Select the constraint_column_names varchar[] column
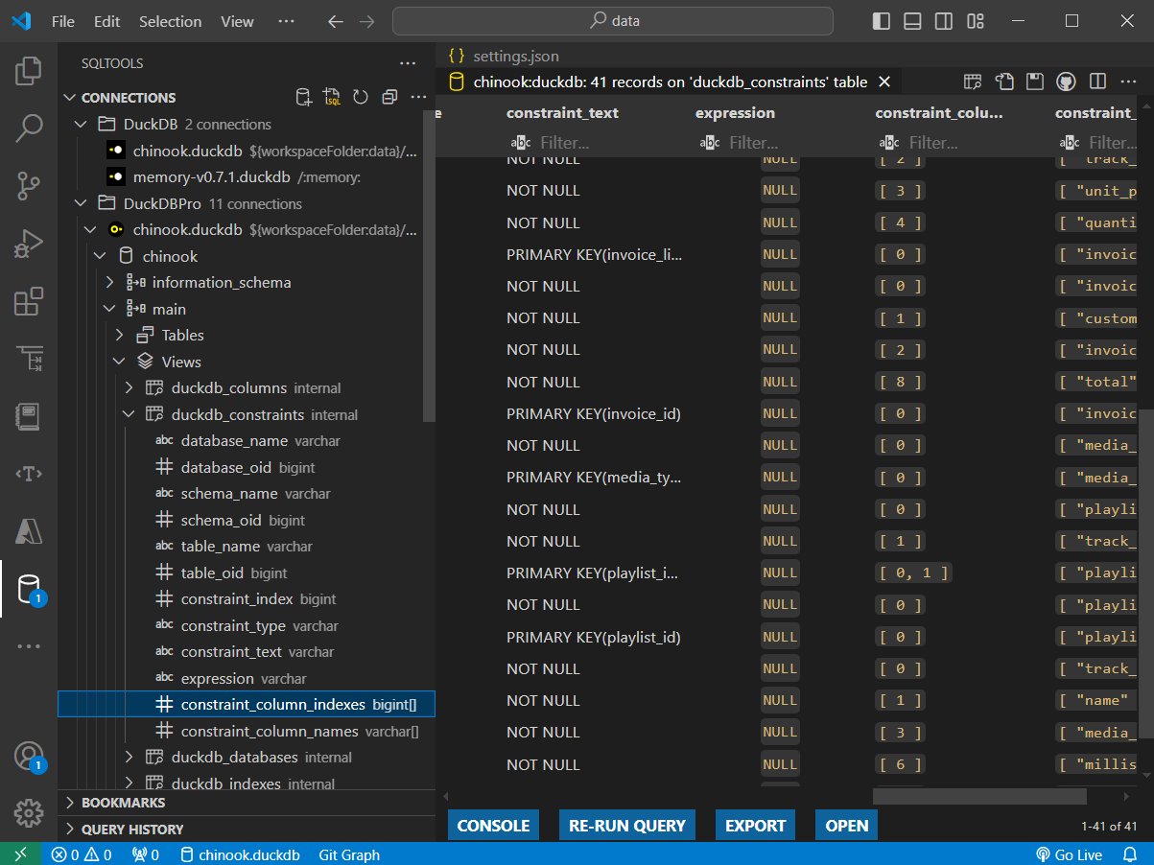Viewport: 1154px width, 865px height. [x=247, y=732]
